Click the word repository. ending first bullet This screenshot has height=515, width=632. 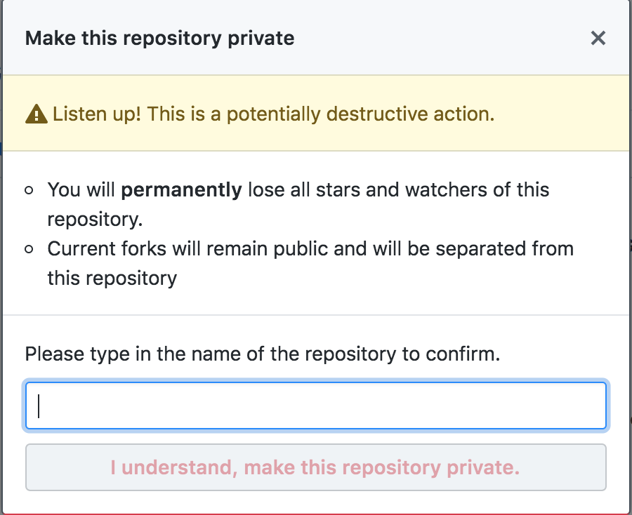click(94, 219)
